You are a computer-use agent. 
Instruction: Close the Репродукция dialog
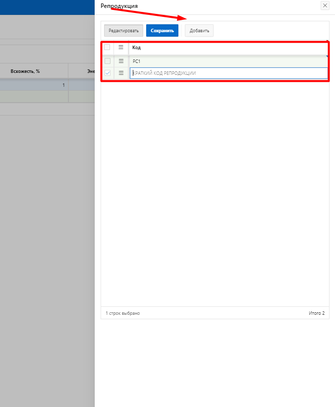pos(325,5)
